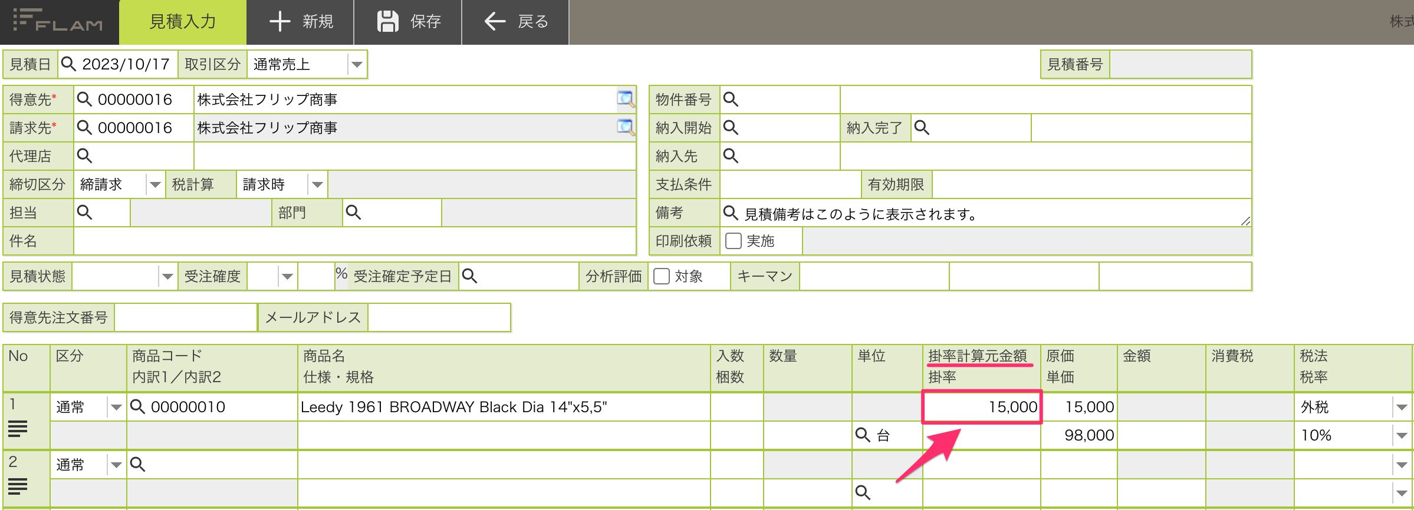Toggle the 分析評価 対象 checkbox
1414x510 pixels.
point(662,276)
